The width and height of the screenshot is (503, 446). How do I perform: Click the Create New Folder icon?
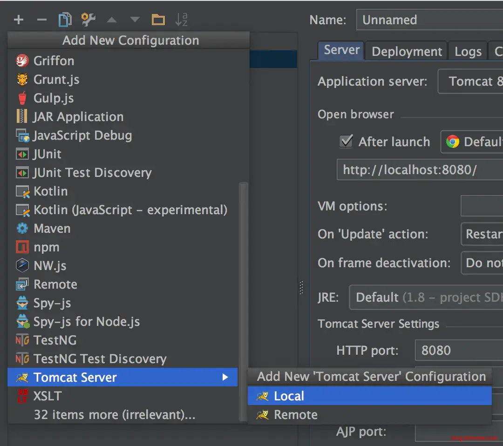point(158,20)
